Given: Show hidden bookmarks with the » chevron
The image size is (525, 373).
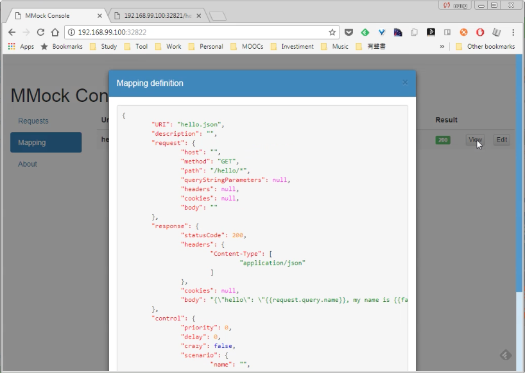Looking at the screenshot, I should [x=442, y=46].
